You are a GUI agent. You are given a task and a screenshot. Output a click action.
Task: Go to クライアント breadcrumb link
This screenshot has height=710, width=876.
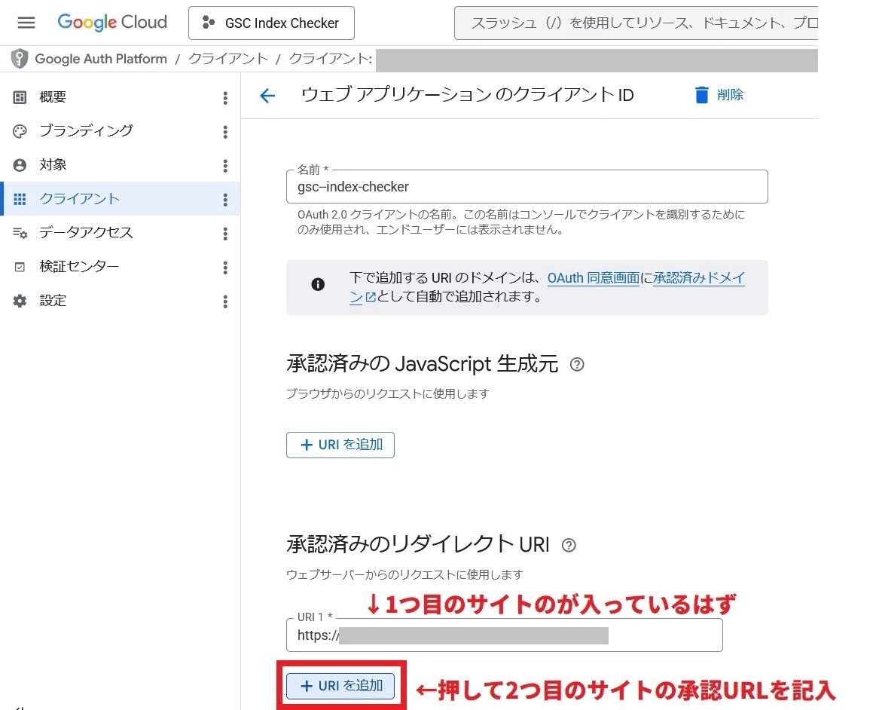228,59
